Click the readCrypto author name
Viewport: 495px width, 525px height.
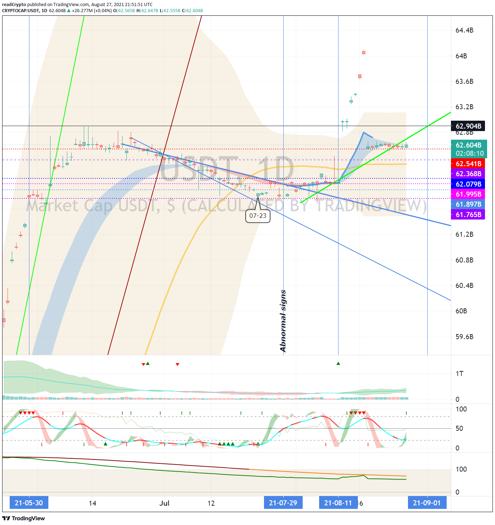click(14, 5)
